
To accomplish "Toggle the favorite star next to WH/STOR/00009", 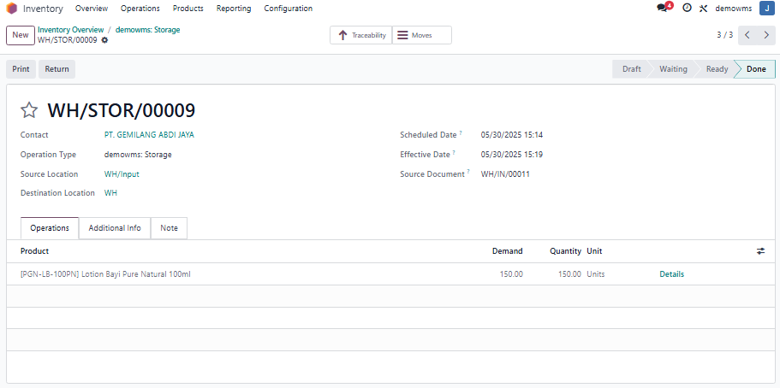I will point(29,110).
